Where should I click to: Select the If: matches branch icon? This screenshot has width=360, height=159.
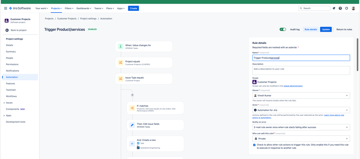(132, 108)
